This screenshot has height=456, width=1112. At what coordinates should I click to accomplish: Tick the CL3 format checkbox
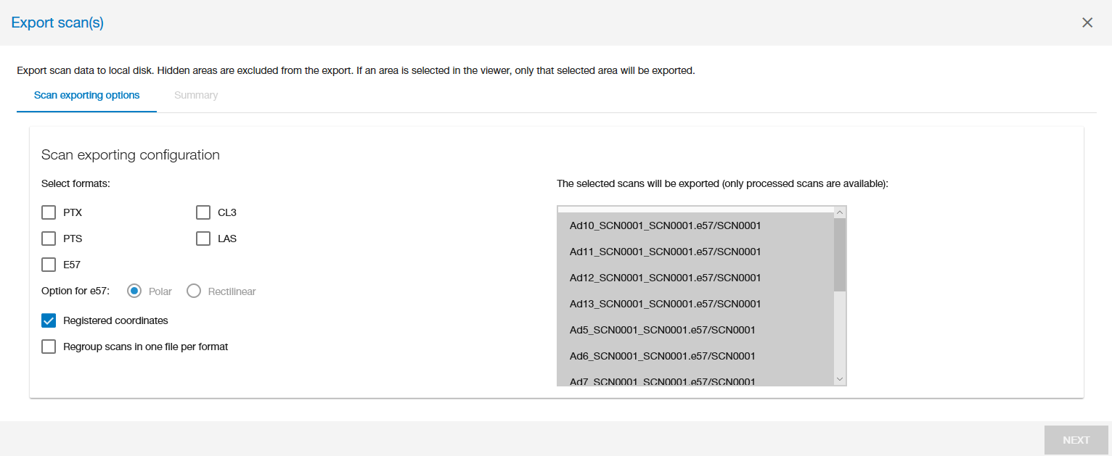pyautogui.click(x=203, y=212)
